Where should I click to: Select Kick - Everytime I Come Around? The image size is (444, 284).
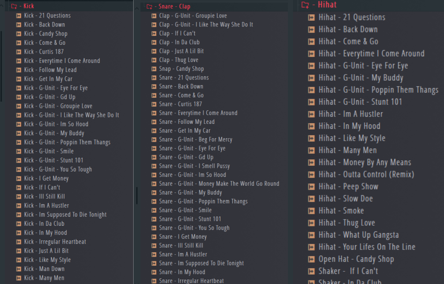pos(62,61)
